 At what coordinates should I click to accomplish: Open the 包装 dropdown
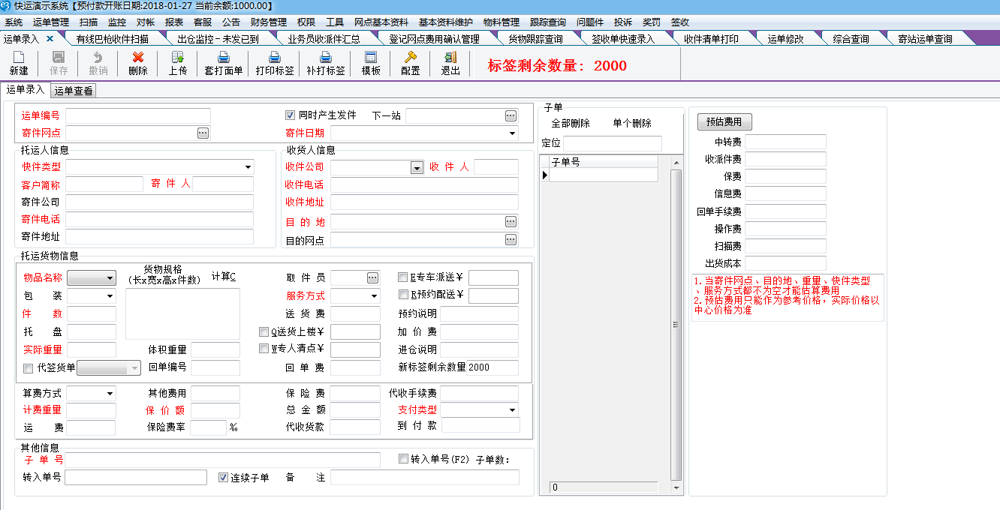(110, 296)
